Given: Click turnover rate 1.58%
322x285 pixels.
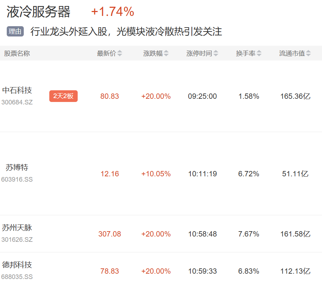Looking at the screenshot, I should click(x=249, y=96).
